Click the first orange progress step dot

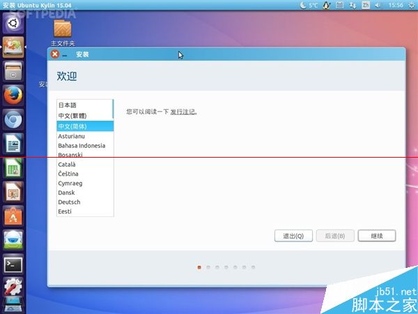coord(199,267)
